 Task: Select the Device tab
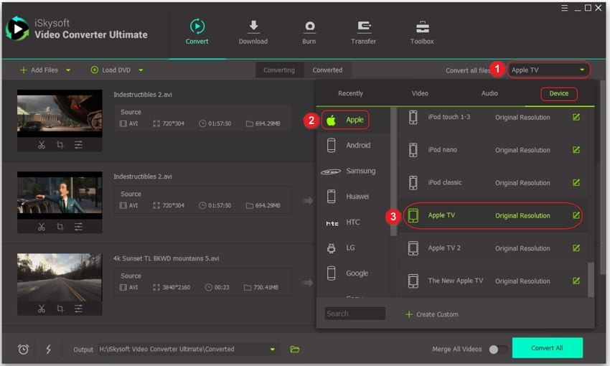(558, 93)
